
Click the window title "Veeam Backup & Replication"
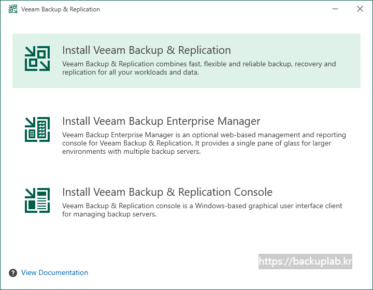tap(61, 9)
